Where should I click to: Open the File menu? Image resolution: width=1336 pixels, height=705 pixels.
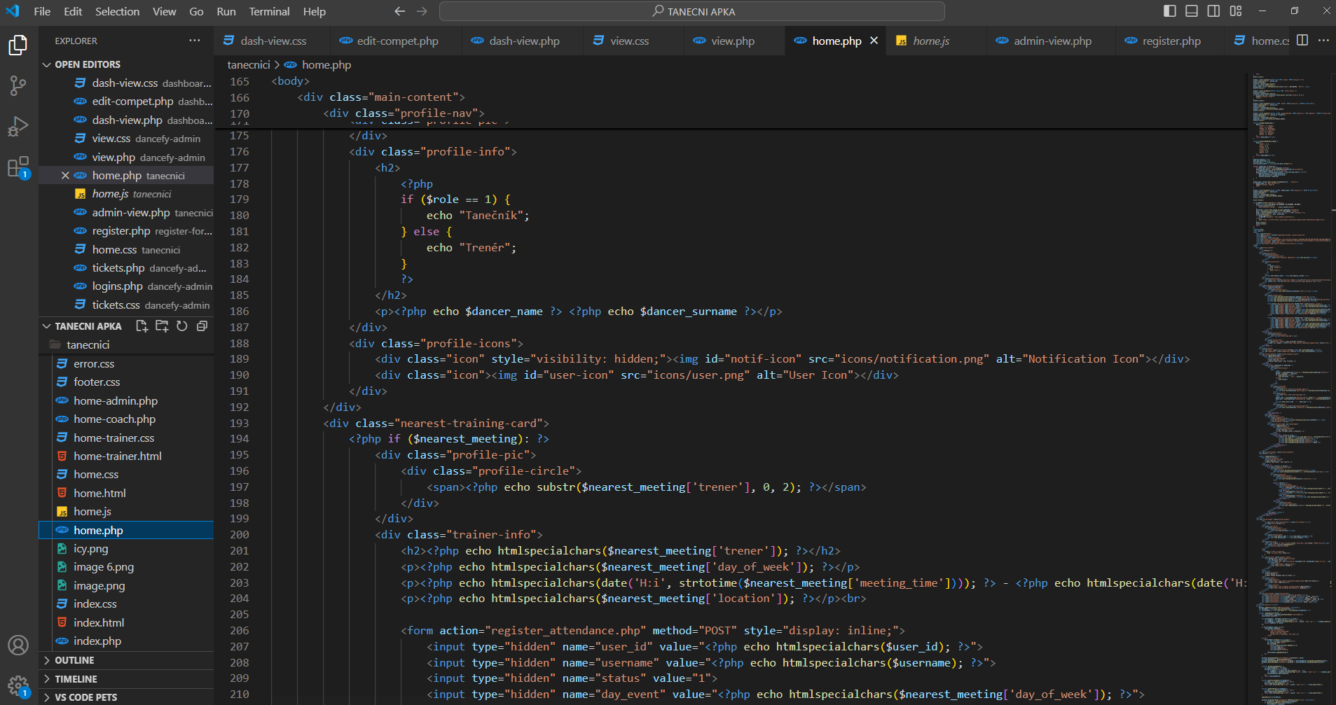42,11
